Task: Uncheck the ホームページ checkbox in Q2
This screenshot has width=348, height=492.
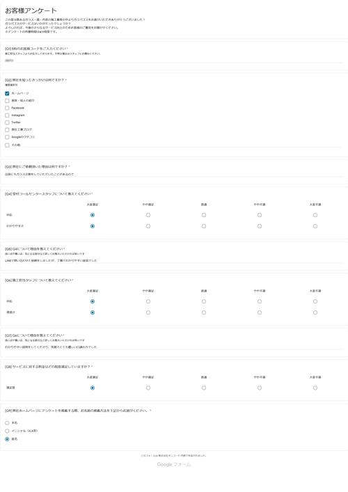Action: (x=7, y=93)
